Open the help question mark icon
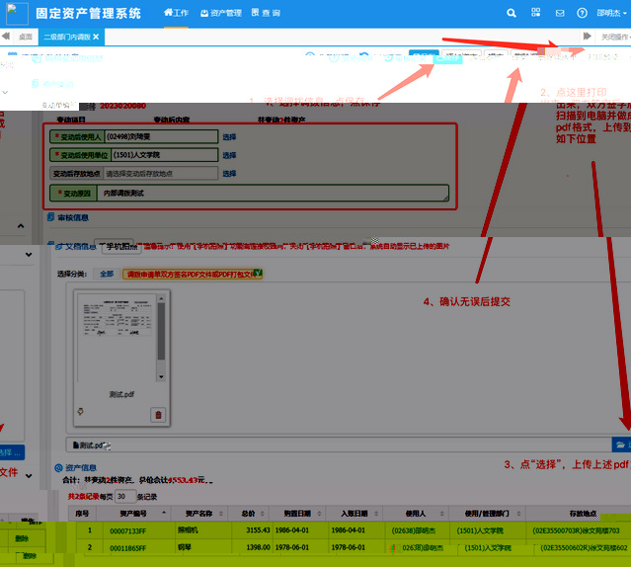This screenshot has width=631, height=567. (582, 13)
